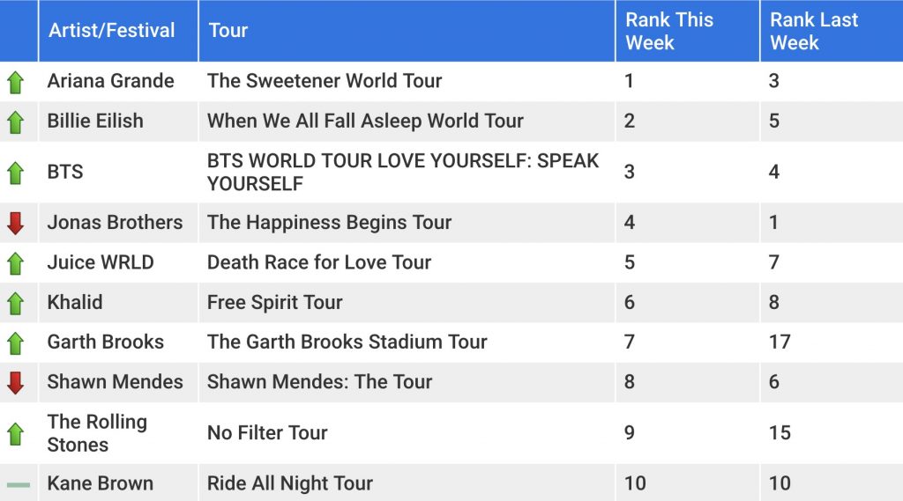Select the Death Race for Love Tour cell
The height and width of the screenshot is (501, 903).
point(407,262)
